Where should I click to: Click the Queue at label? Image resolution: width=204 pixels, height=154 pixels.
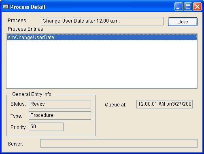(x=115, y=105)
